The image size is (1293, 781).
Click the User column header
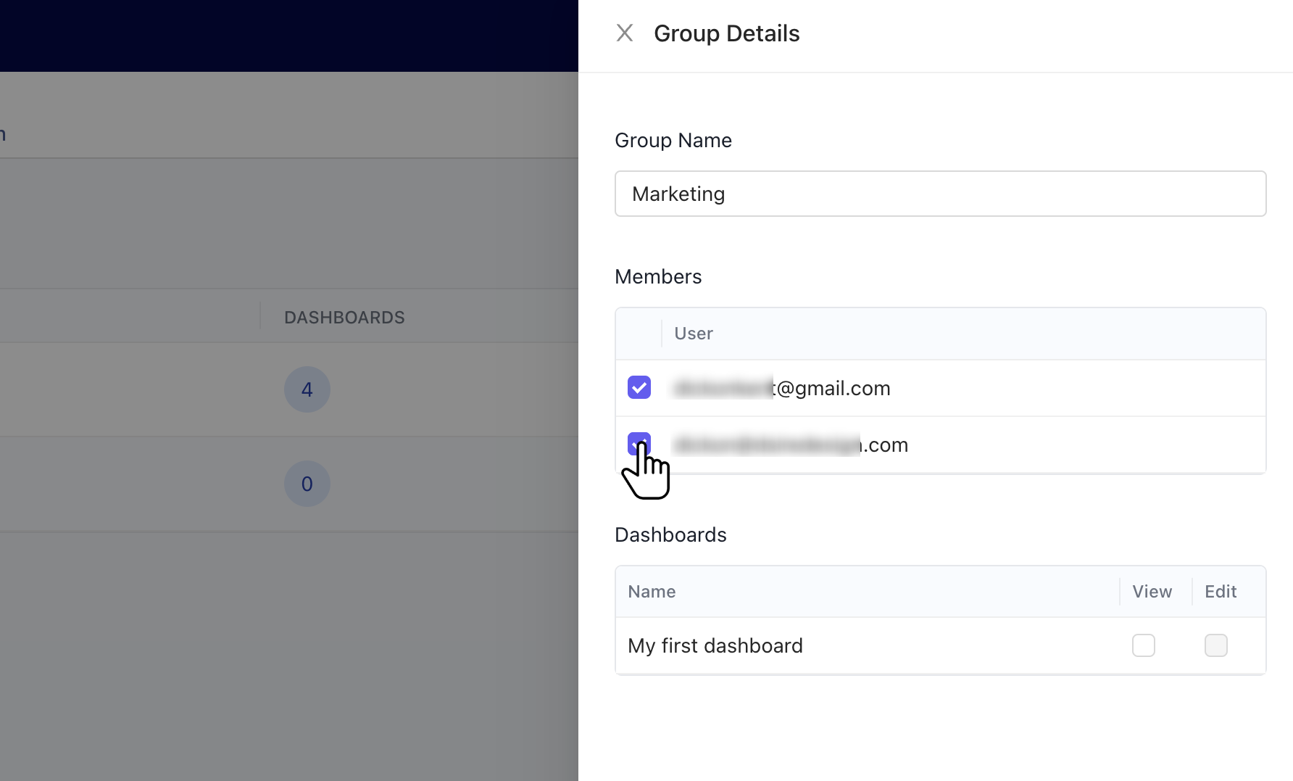(694, 334)
